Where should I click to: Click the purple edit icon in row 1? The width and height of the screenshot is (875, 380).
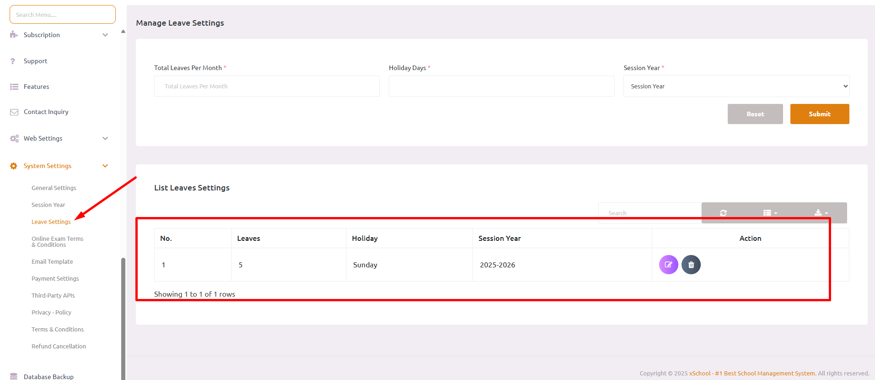pyautogui.click(x=668, y=265)
